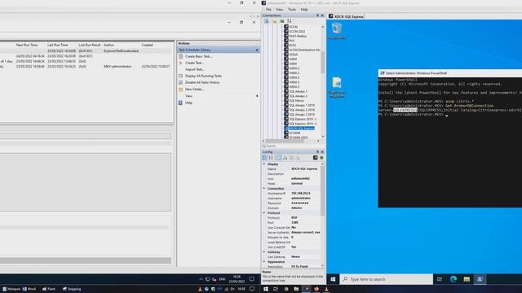The height and width of the screenshot is (293, 522).
Task: Select the SCOM Distribution connection
Action: pyautogui.click(x=304, y=50)
